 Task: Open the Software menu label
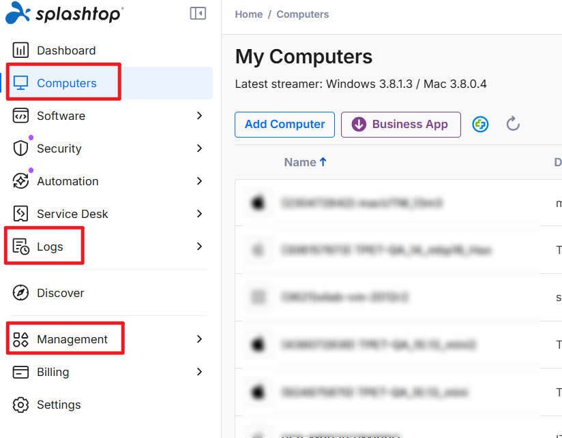tap(61, 116)
